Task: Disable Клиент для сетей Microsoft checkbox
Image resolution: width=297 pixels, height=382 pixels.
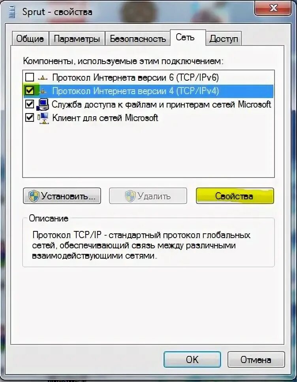Action: click(x=30, y=118)
